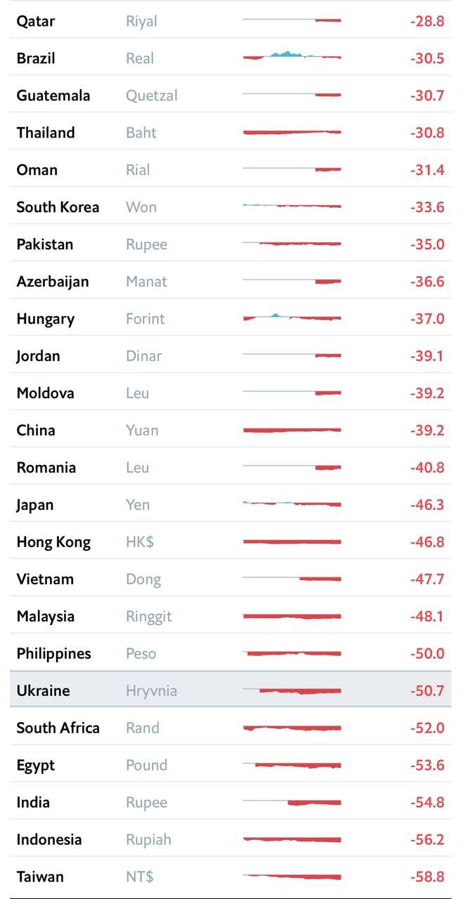
Task: Click the Ringgit currency name
Action: click(x=149, y=616)
